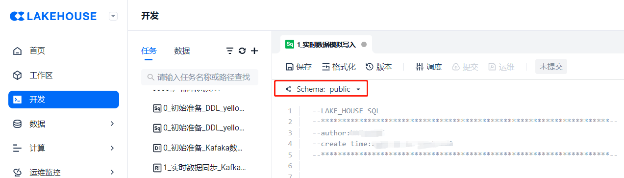
Task: Click 格式化 to format SQL
Action: pos(339,67)
